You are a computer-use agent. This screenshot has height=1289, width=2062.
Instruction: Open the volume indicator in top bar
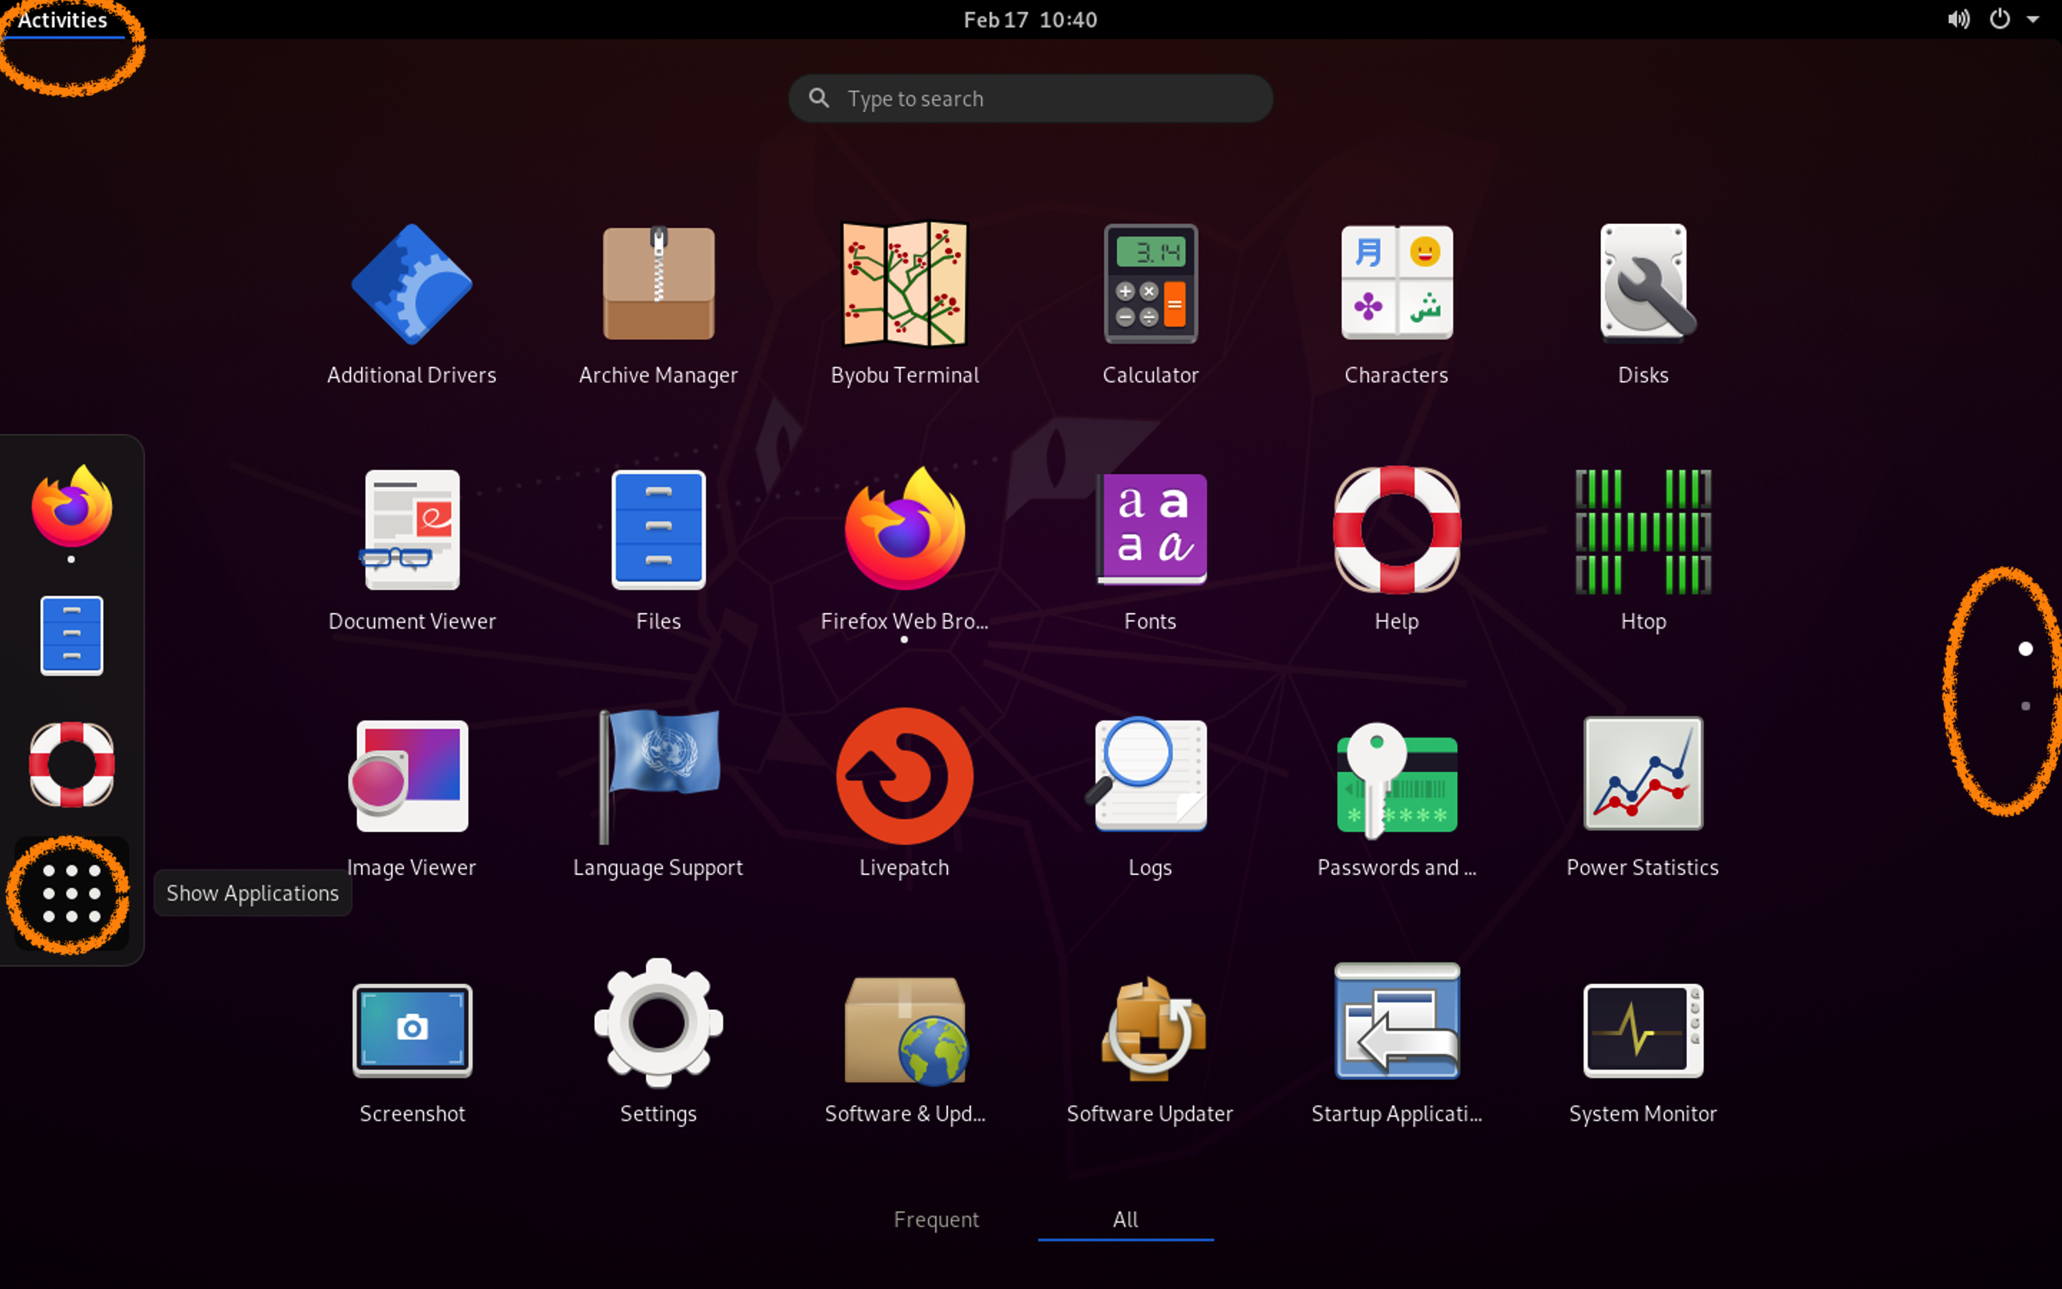tap(1958, 19)
